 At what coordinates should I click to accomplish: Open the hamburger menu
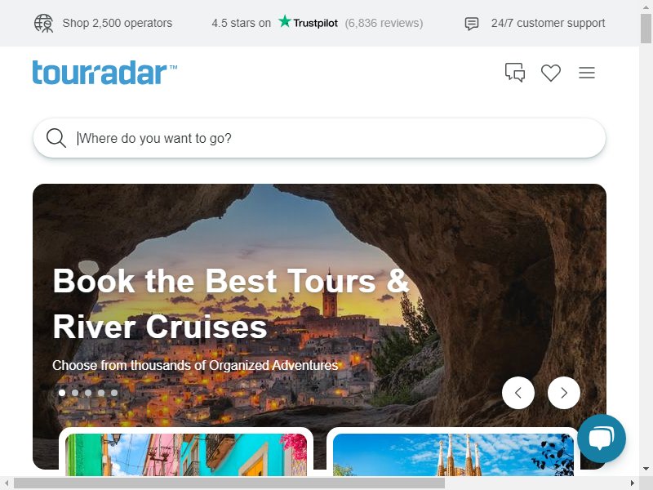coord(586,73)
